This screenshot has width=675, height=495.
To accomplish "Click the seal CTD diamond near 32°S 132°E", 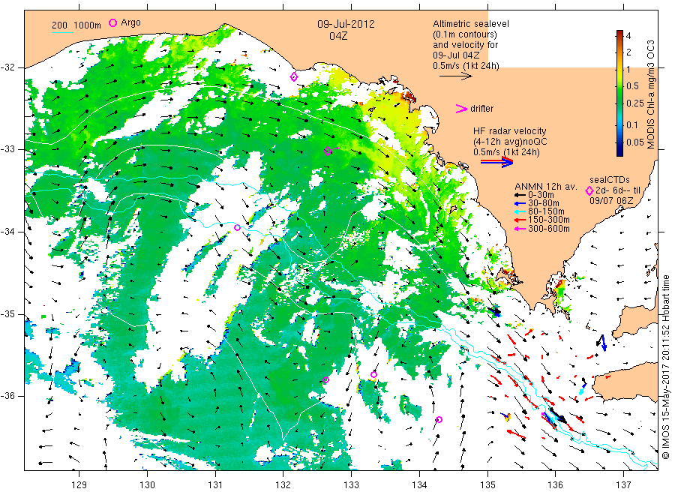I will pyautogui.click(x=294, y=77).
